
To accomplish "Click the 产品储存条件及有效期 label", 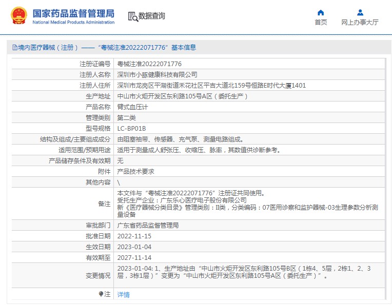I will point(80,160).
